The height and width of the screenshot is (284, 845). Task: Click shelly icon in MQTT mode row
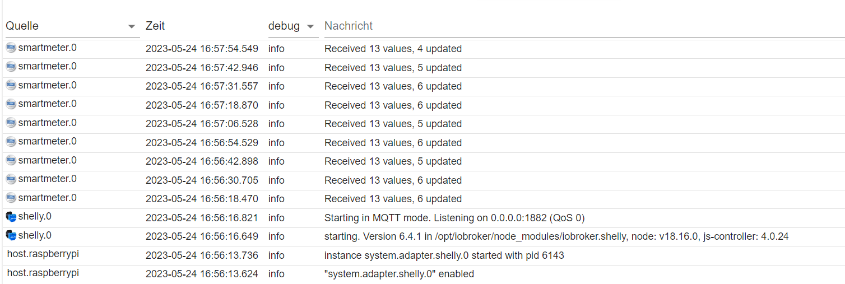pos(11,217)
